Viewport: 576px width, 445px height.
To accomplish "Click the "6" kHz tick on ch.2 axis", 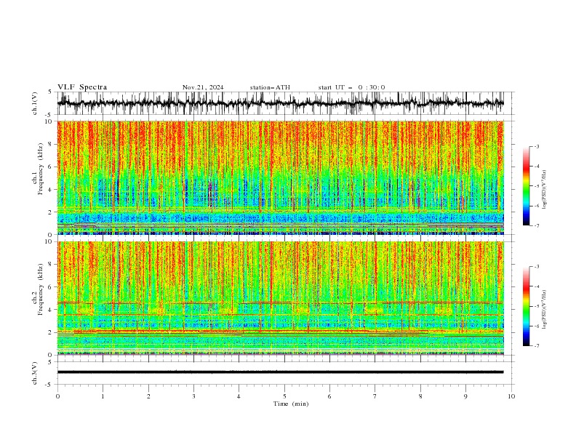I will coord(51,287).
